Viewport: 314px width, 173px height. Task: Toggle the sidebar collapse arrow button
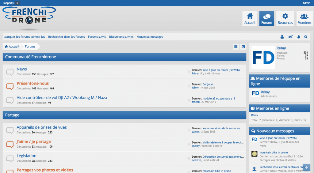[x=243, y=47]
